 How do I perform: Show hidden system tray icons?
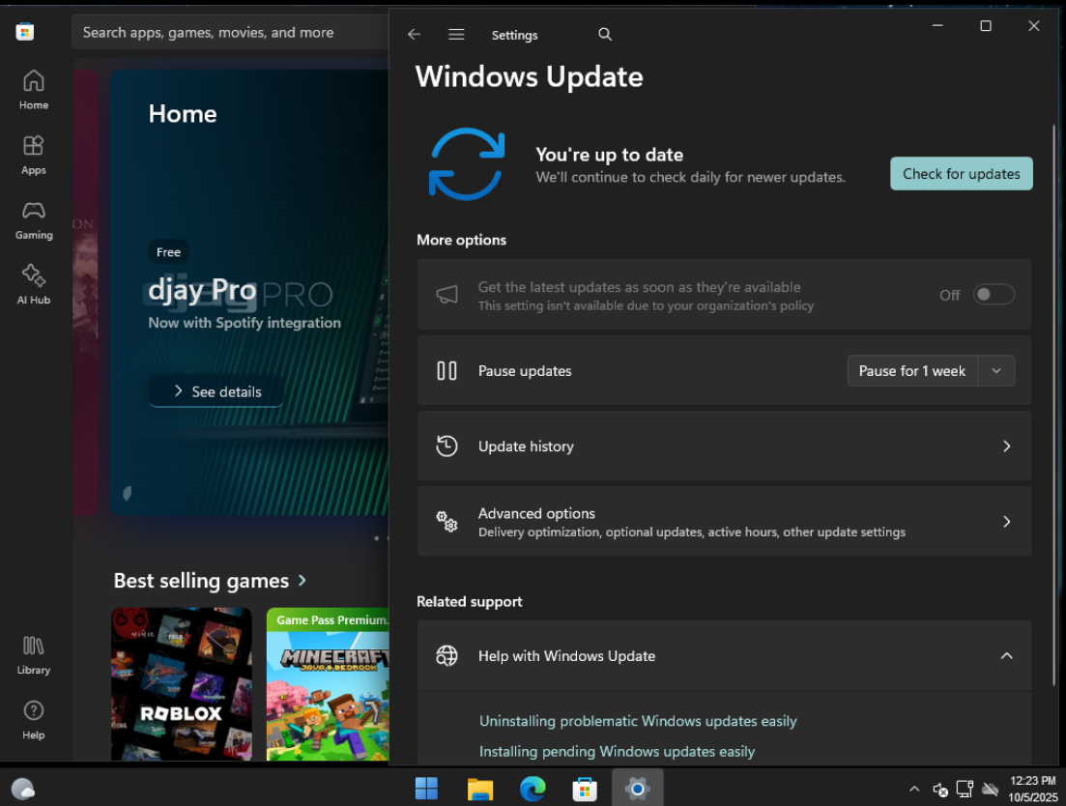[914, 789]
